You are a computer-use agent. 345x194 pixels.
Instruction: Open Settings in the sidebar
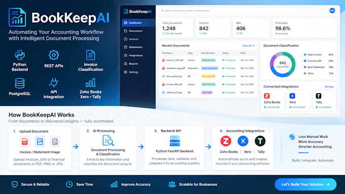point(139,72)
